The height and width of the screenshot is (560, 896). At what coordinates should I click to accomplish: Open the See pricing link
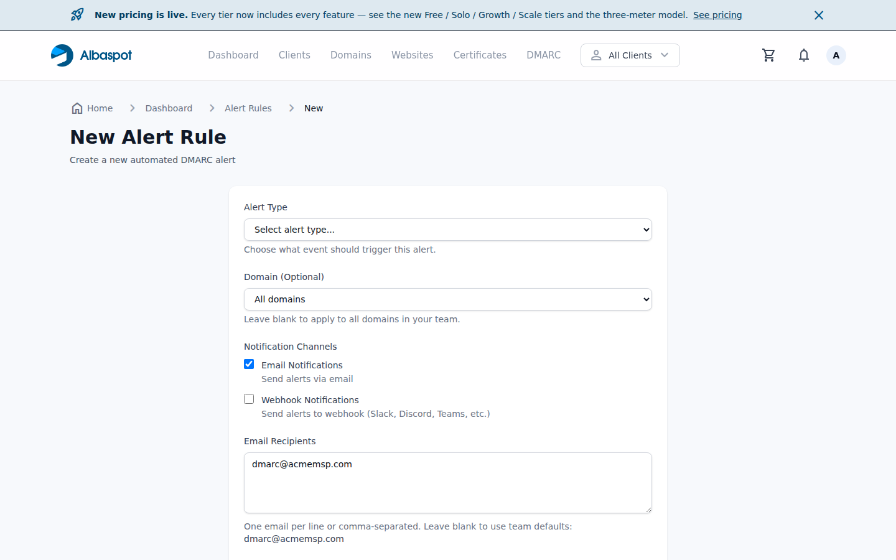(717, 15)
